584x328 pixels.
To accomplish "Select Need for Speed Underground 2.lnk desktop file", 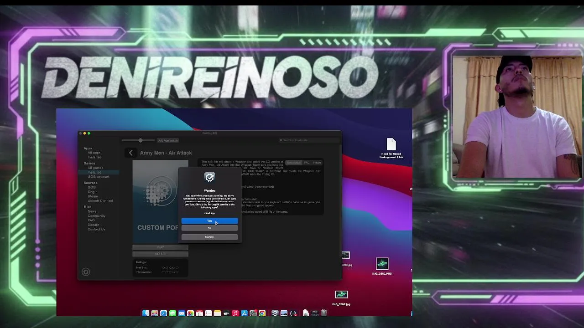I will coord(391,149).
